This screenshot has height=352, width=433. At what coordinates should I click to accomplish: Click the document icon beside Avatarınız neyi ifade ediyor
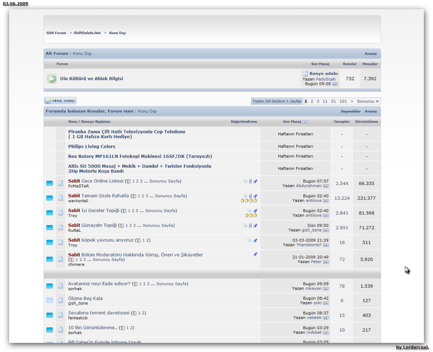[60, 286]
